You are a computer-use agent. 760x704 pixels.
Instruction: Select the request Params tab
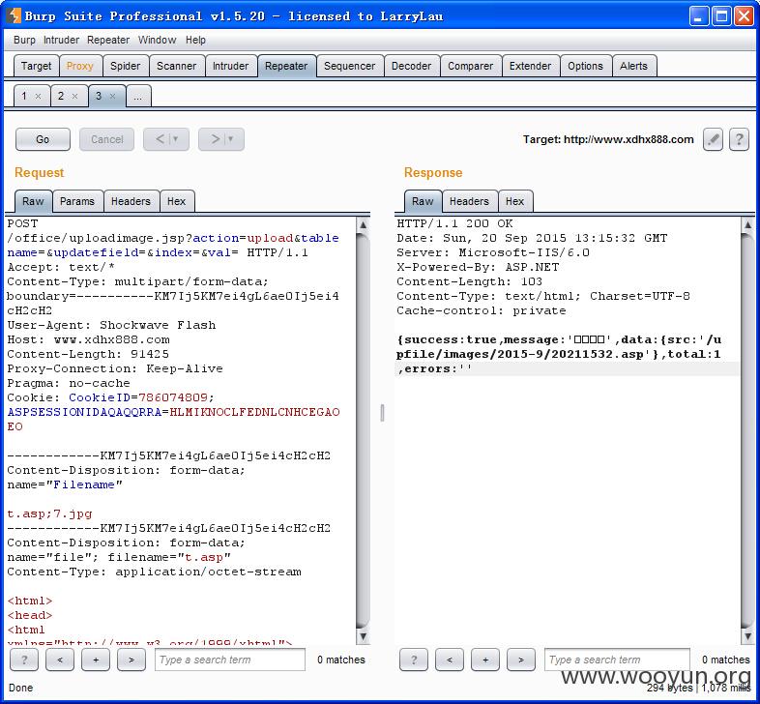click(x=77, y=201)
